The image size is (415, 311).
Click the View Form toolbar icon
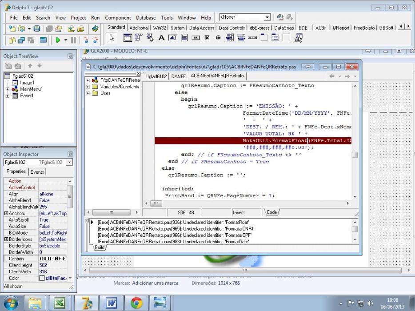(x=21, y=40)
